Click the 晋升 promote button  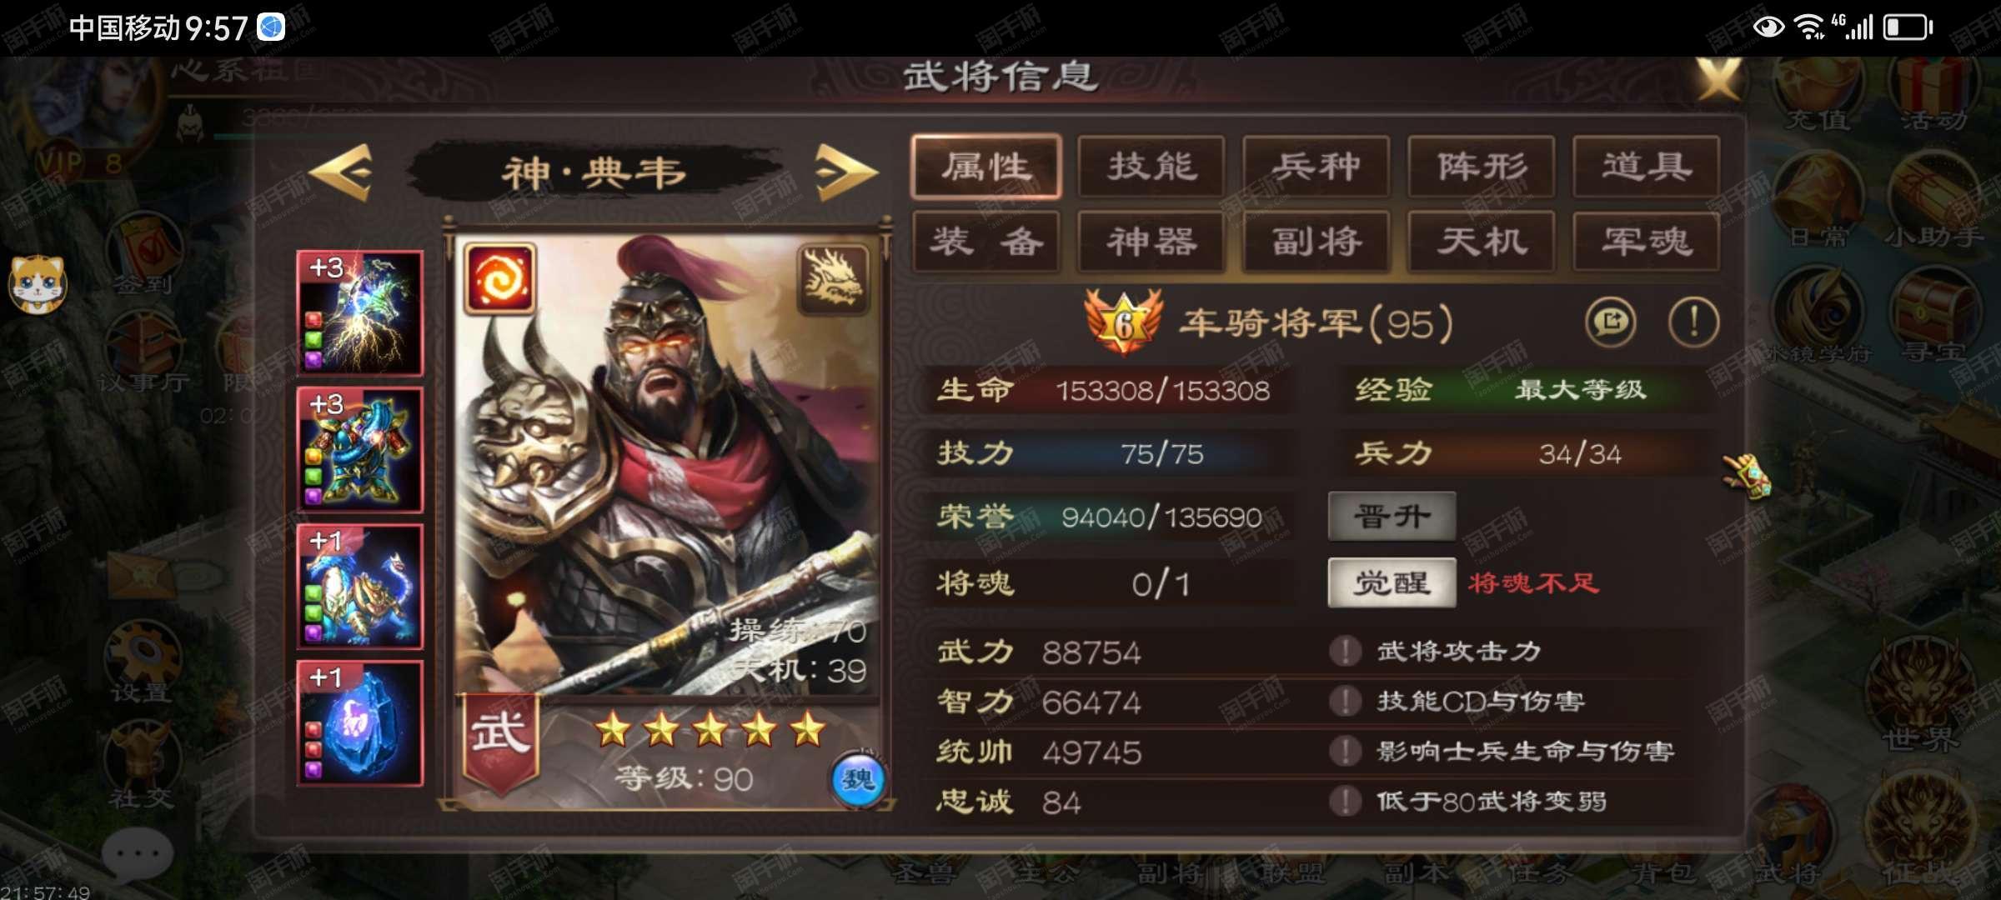tap(1392, 517)
